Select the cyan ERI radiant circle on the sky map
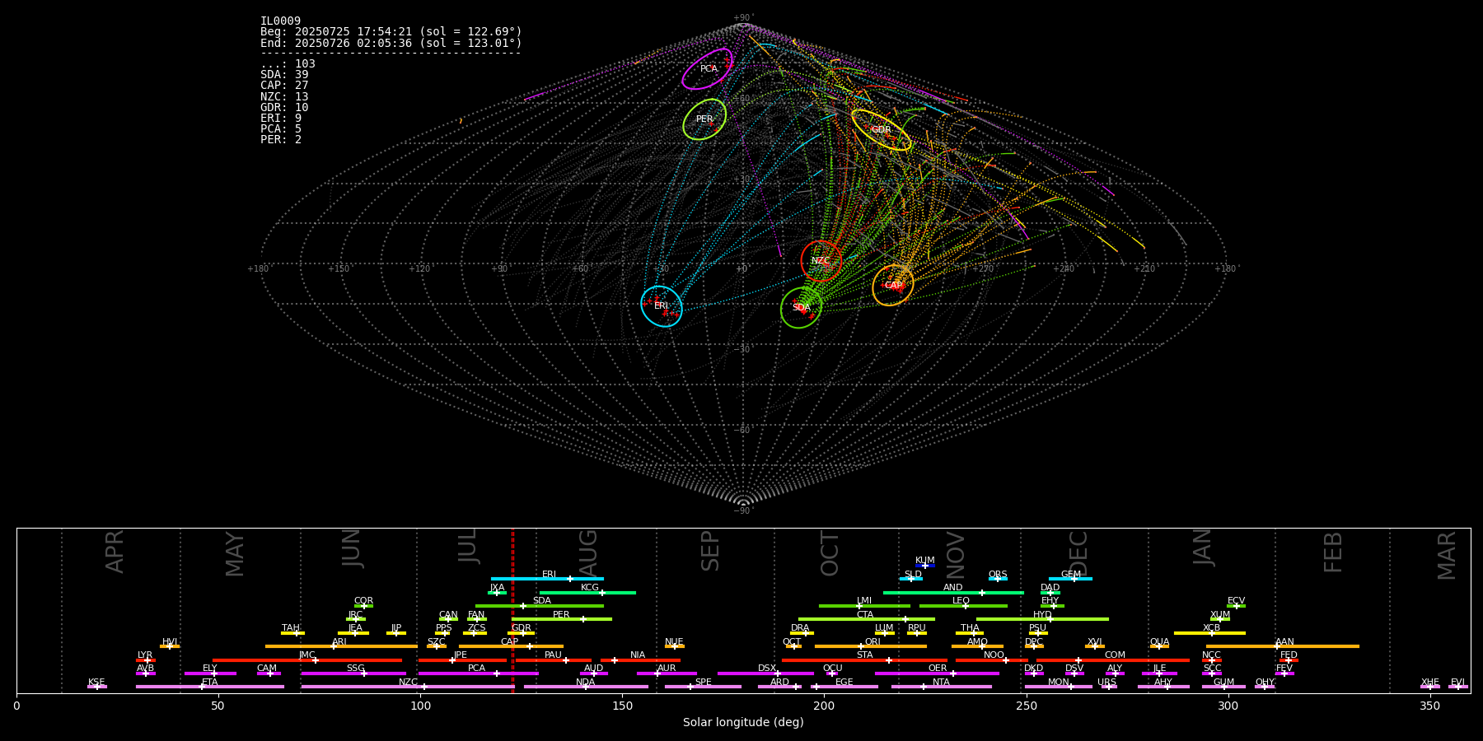 point(662,306)
